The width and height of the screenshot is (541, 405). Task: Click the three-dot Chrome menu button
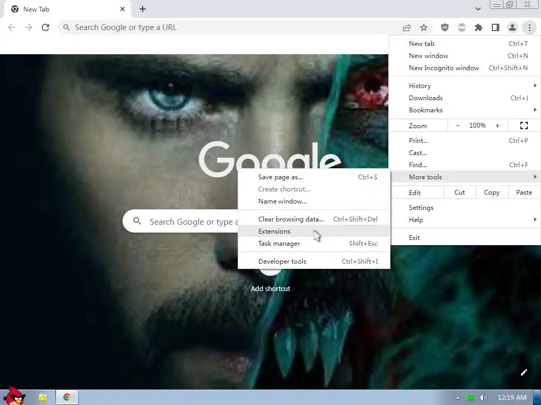(x=529, y=27)
